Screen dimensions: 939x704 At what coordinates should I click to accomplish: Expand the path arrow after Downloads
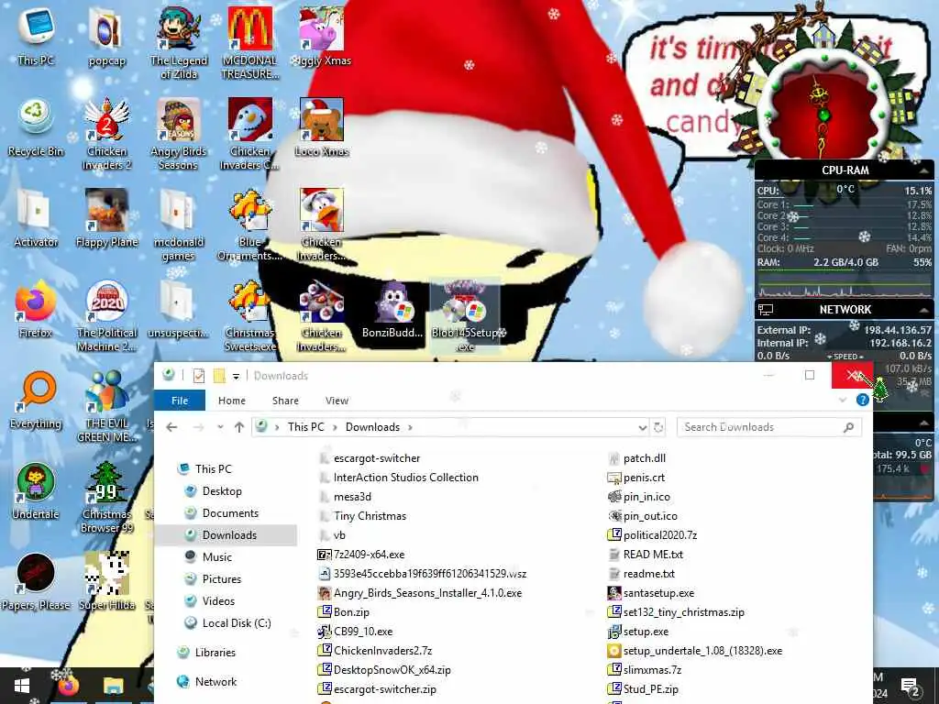tap(410, 427)
